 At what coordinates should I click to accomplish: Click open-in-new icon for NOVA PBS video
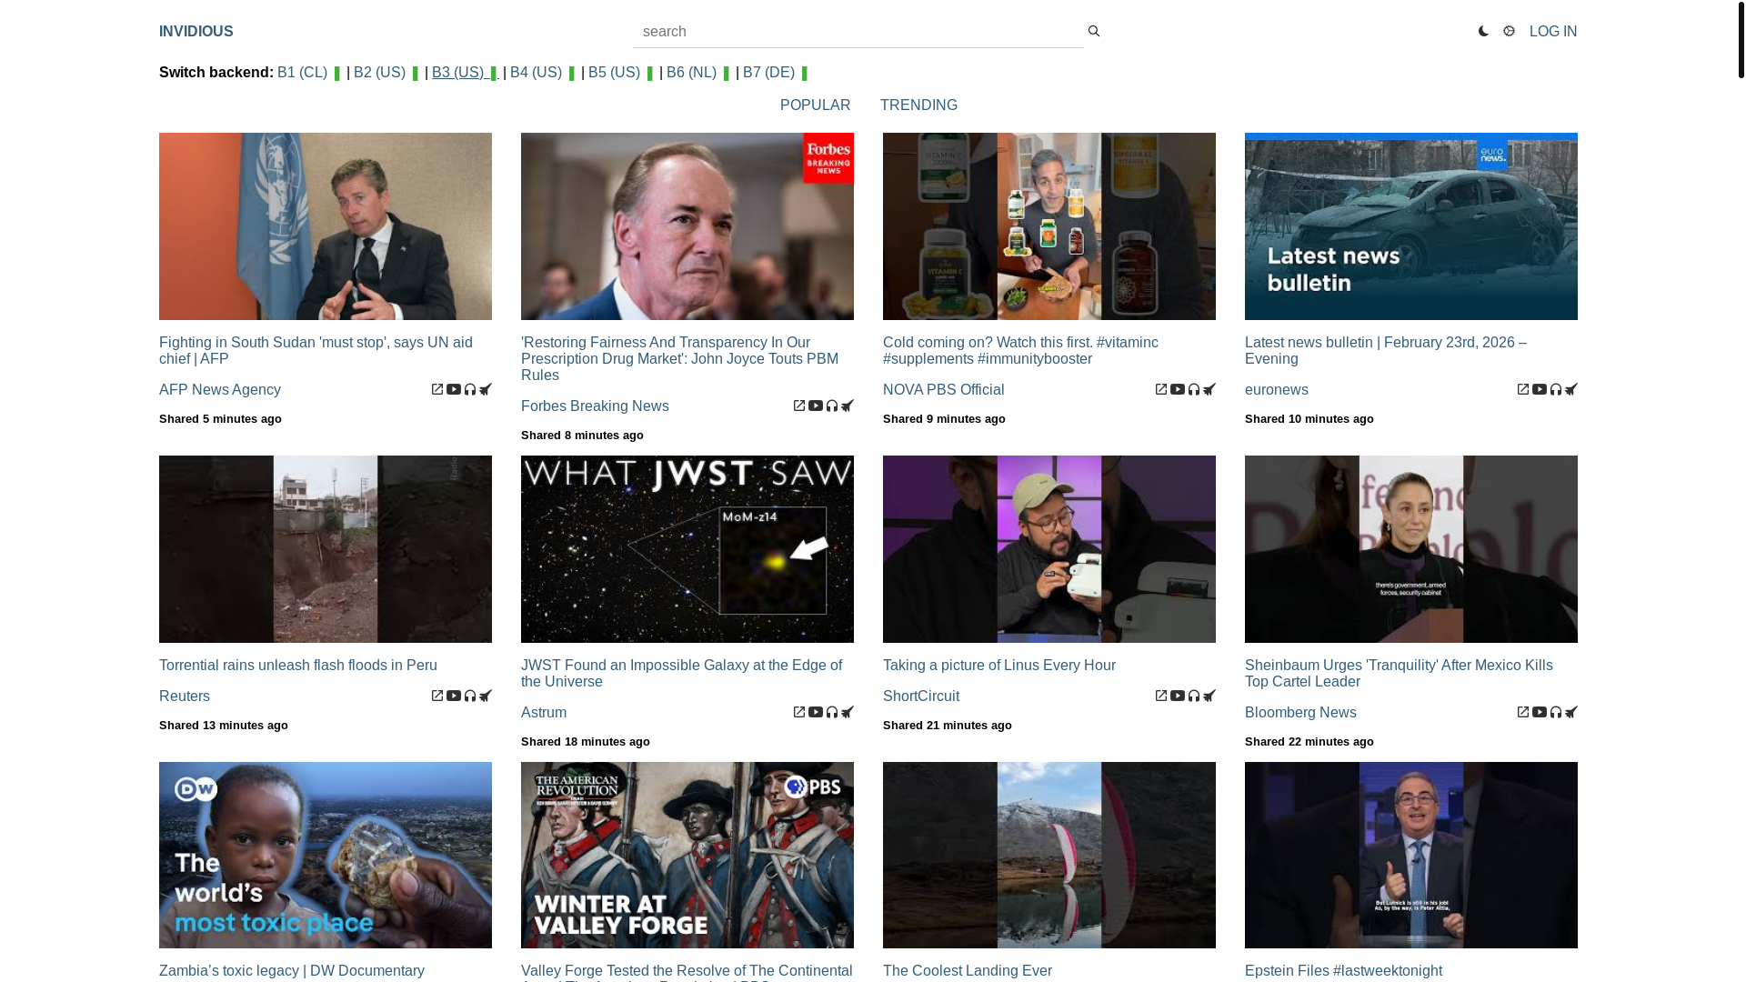pyautogui.click(x=1161, y=390)
